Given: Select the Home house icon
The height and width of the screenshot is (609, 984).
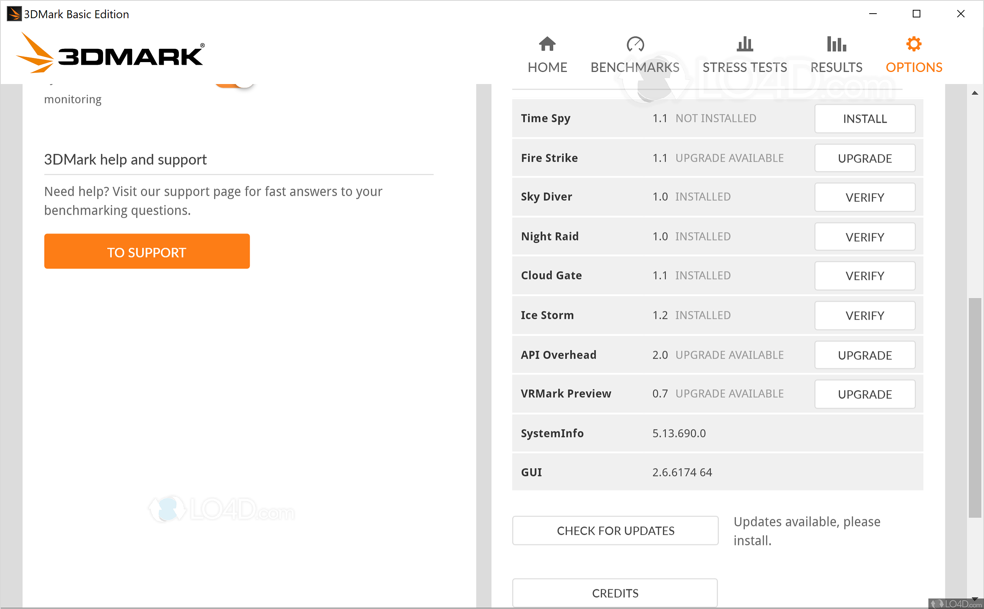Looking at the screenshot, I should coord(547,44).
